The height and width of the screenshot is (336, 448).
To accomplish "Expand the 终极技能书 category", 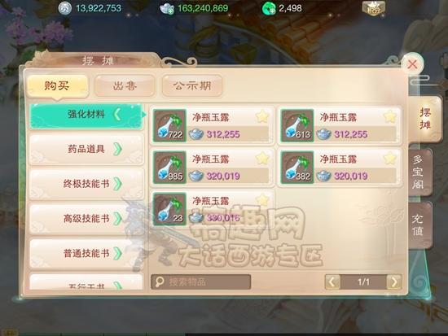I will pos(86,184).
